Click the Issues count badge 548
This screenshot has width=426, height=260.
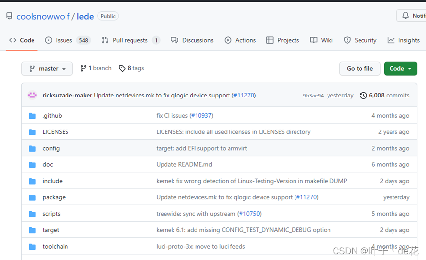tap(83, 40)
